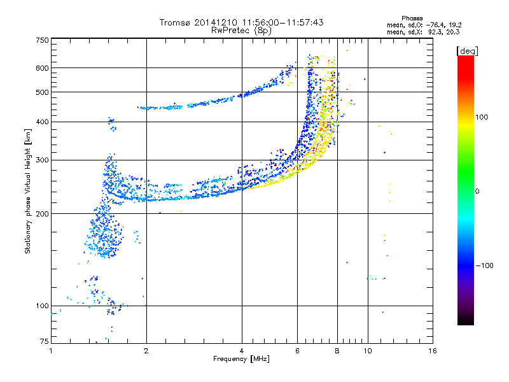Click the yellow-orange X-mode trace near 7 MHz
The image size is (509, 382).
point(323,130)
